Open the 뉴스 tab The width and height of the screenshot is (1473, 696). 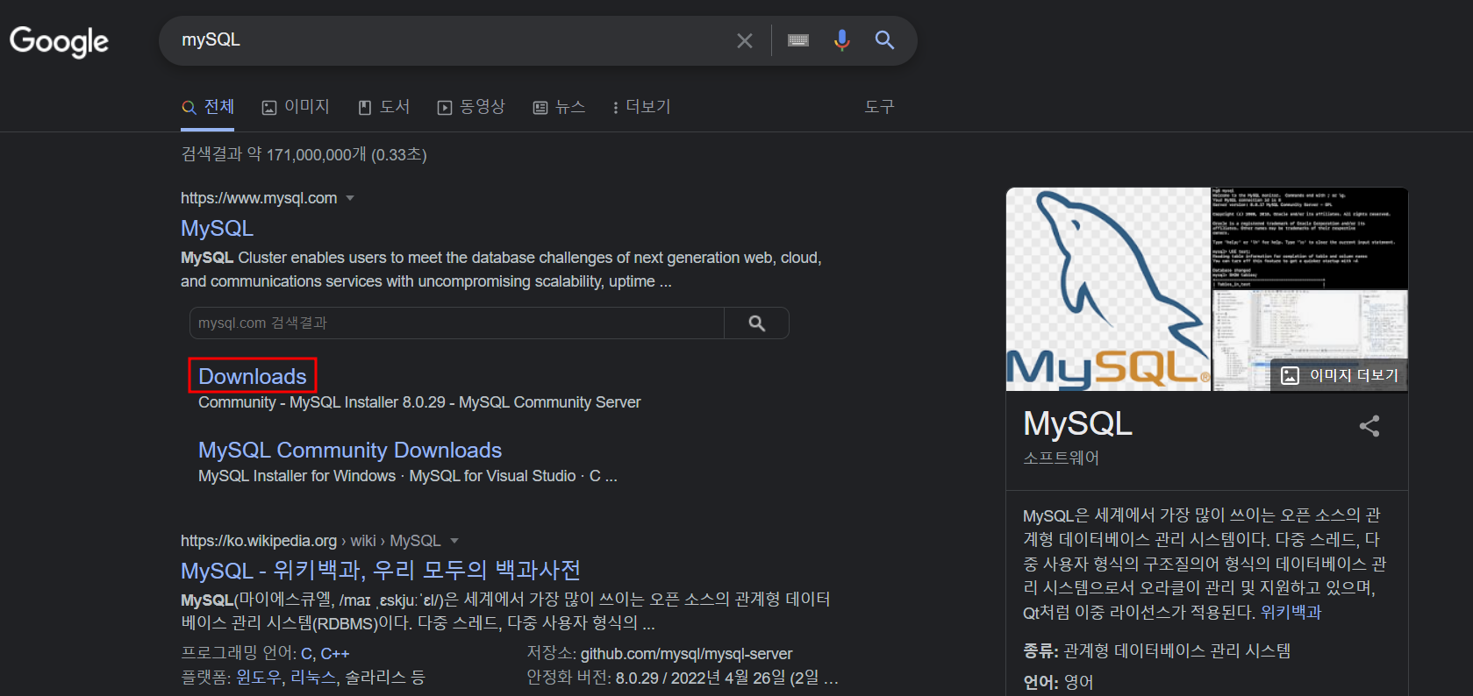tap(560, 107)
